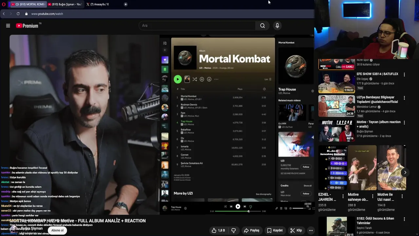Viewport: 419px width, 236px height.
Task: Mute the MORTAL KOMBAT tab via speaker icon
Action: click(x=17, y=4)
